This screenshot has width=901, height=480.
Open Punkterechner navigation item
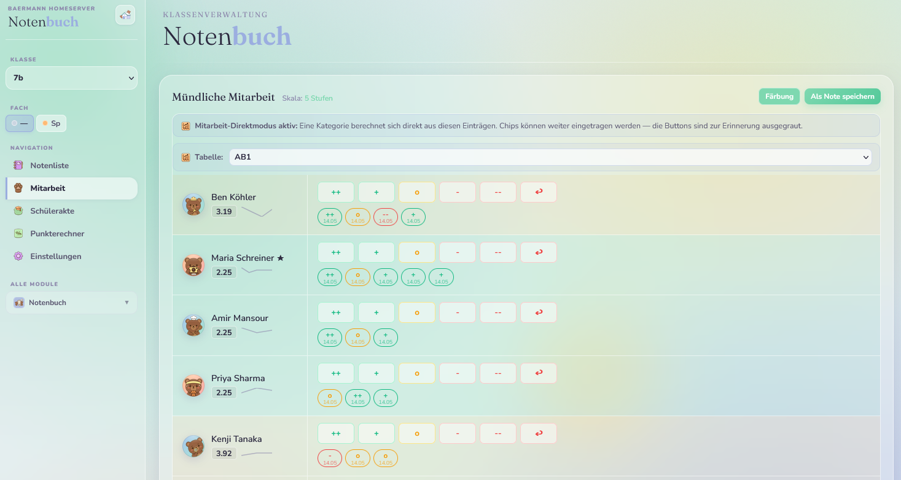pos(72,233)
